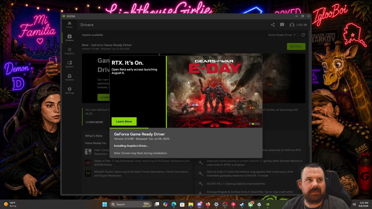
Task: Click "Note: Screen may flash during installation."
Action: [x=141, y=153]
